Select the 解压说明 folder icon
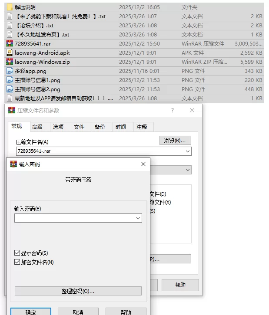This screenshot has width=269, height=315. tap(10, 7)
